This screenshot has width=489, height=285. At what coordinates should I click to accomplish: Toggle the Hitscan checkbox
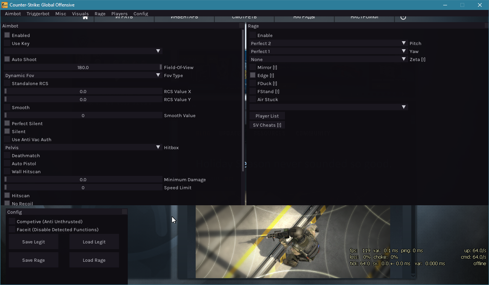(x=7, y=195)
